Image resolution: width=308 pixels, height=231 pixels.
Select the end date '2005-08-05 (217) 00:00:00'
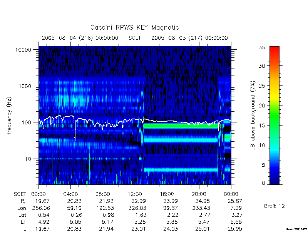click(x=189, y=38)
